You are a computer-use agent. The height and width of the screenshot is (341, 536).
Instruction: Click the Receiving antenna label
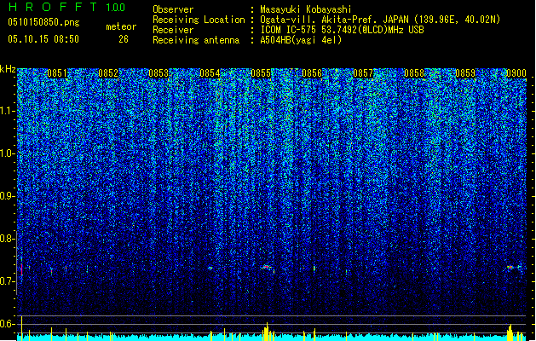click(x=196, y=40)
